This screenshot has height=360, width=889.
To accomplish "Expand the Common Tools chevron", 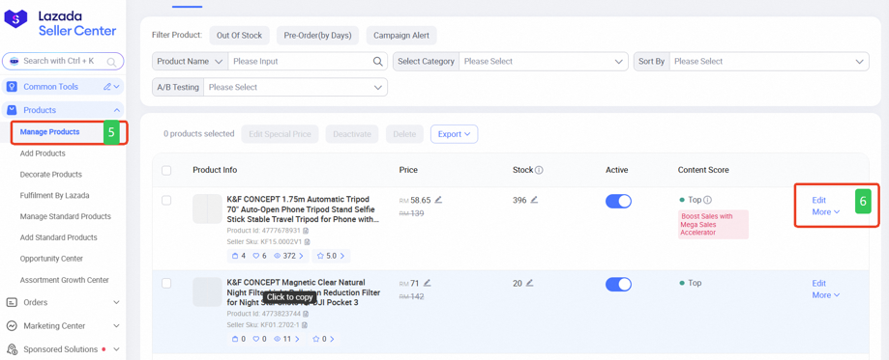I will point(117,87).
